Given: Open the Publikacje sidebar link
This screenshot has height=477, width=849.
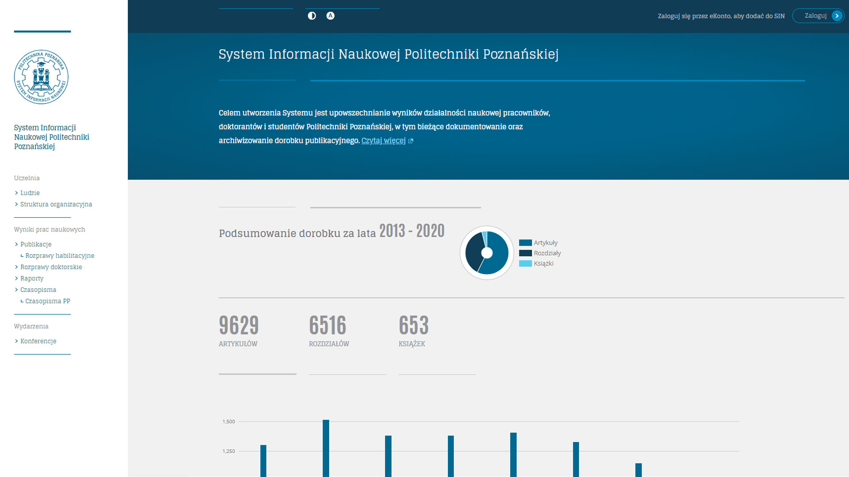Looking at the screenshot, I should (x=36, y=244).
